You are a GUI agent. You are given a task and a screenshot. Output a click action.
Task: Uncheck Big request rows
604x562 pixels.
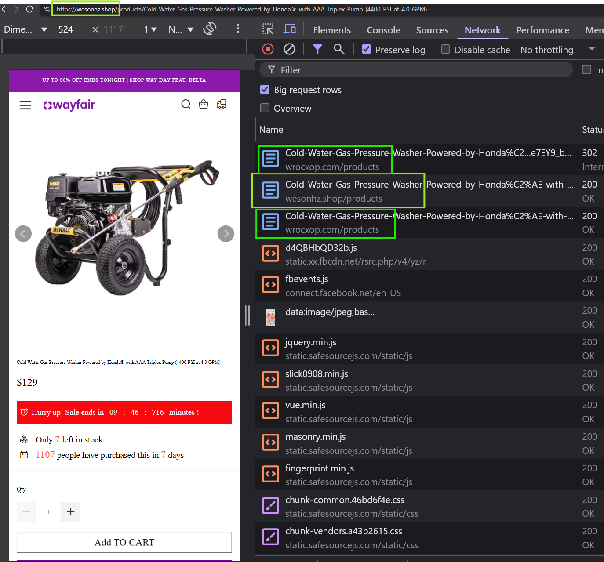point(265,90)
